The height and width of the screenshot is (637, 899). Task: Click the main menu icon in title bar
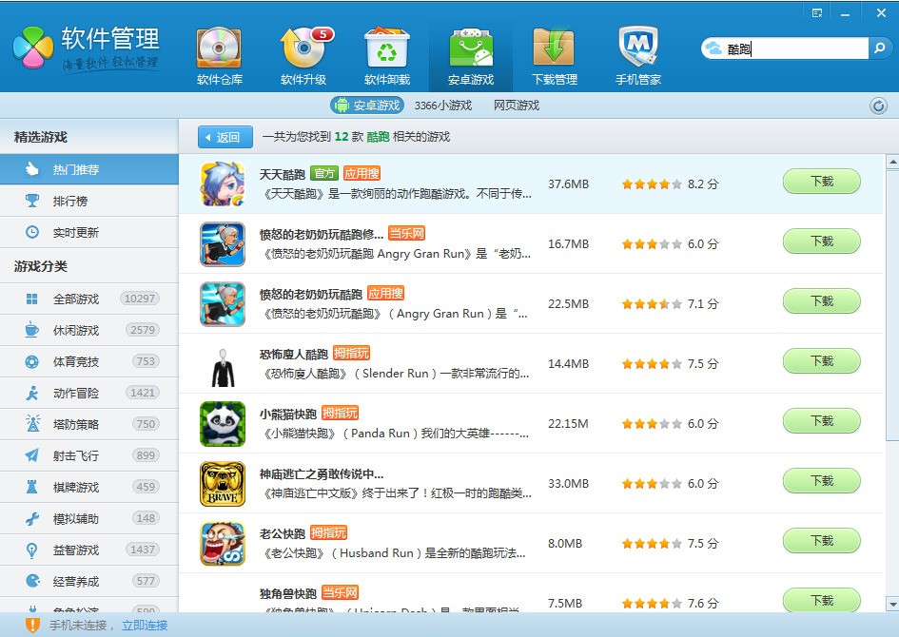click(x=817, y=13)
